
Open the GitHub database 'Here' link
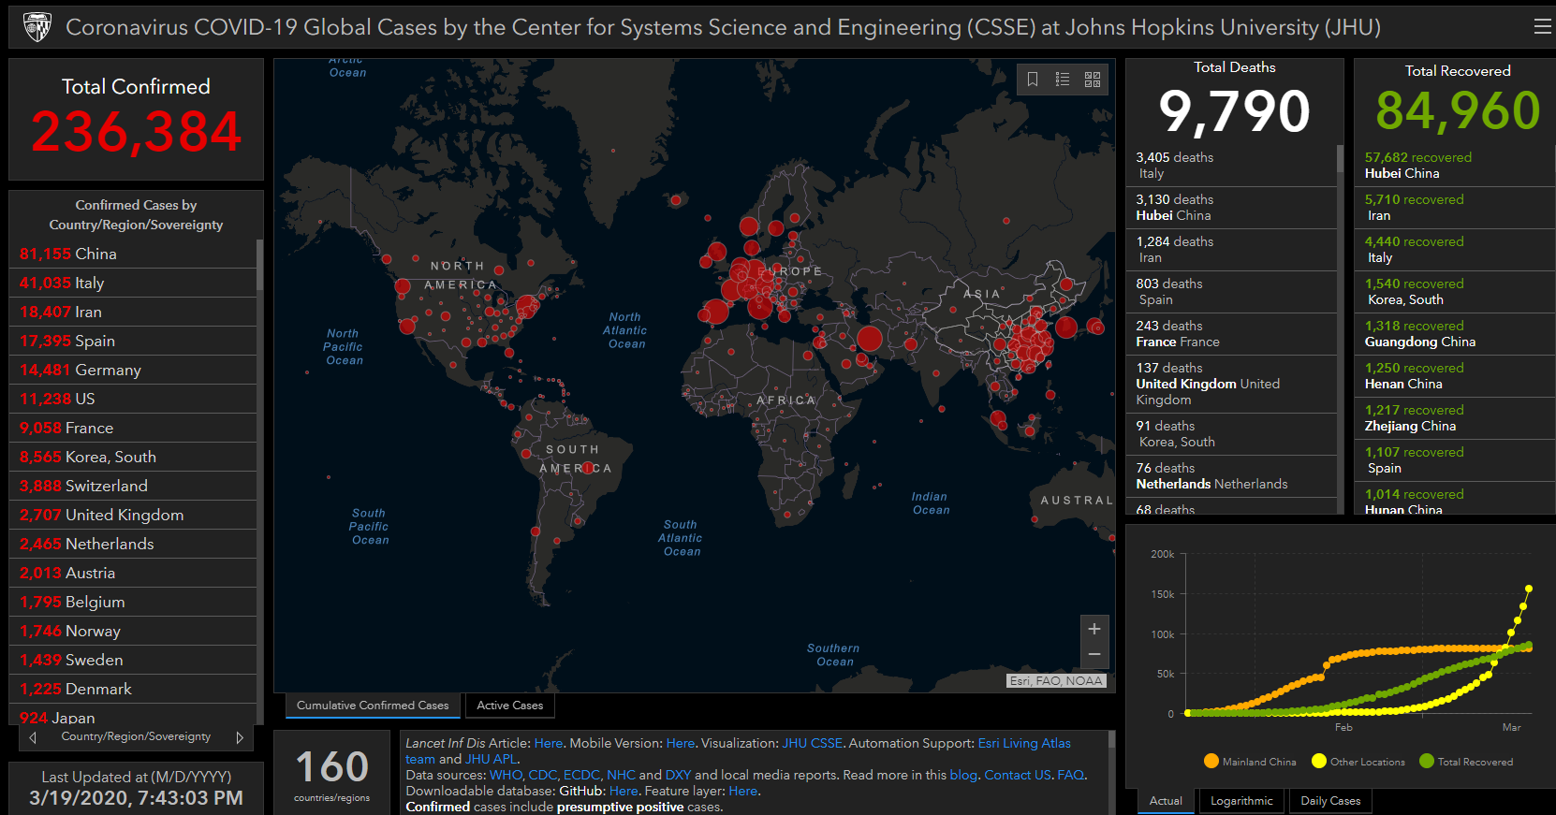pos(624,791)
